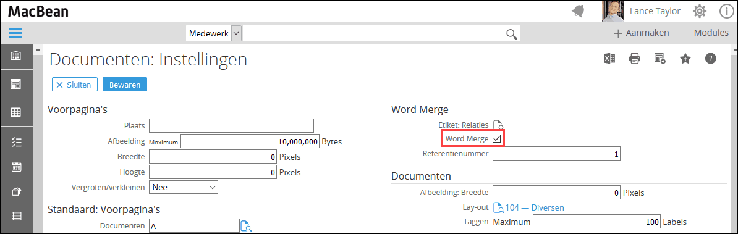Click the Sluiten button

click(x=74, y=85)
